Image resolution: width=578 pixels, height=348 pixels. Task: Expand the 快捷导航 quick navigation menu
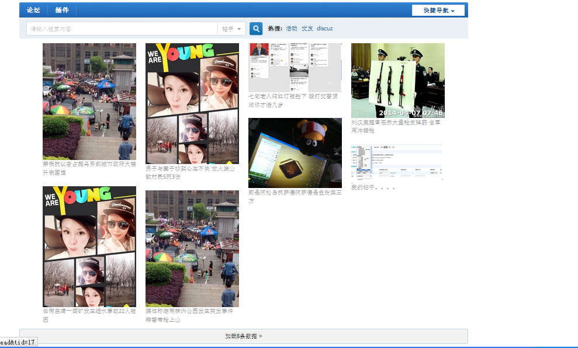pos(438,11)
